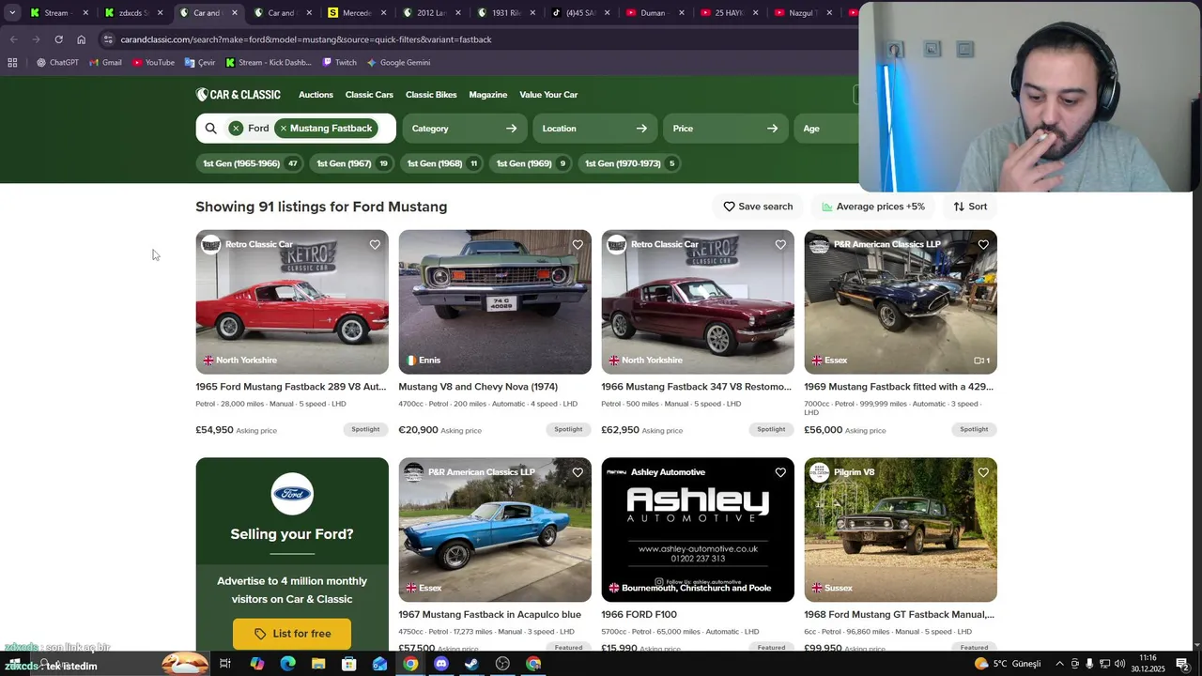Filter by 1st Gen (1967)
The width and height of the screenshot is (1202, 676).
(351, 163)
